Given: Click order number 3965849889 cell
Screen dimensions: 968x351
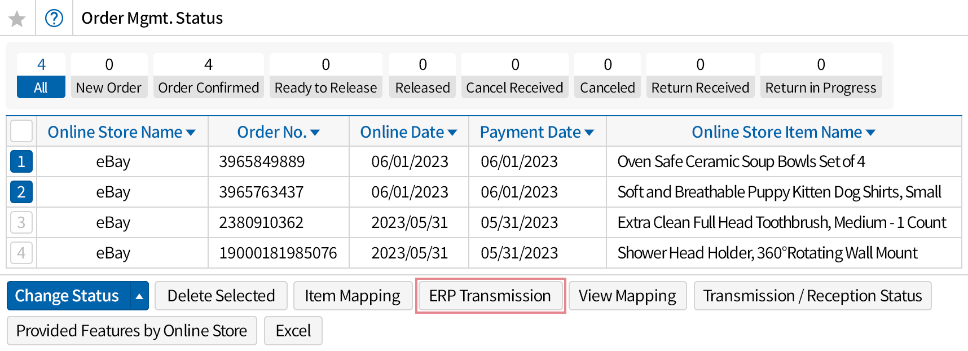Looking at the screenshot, I should [262, 162].
